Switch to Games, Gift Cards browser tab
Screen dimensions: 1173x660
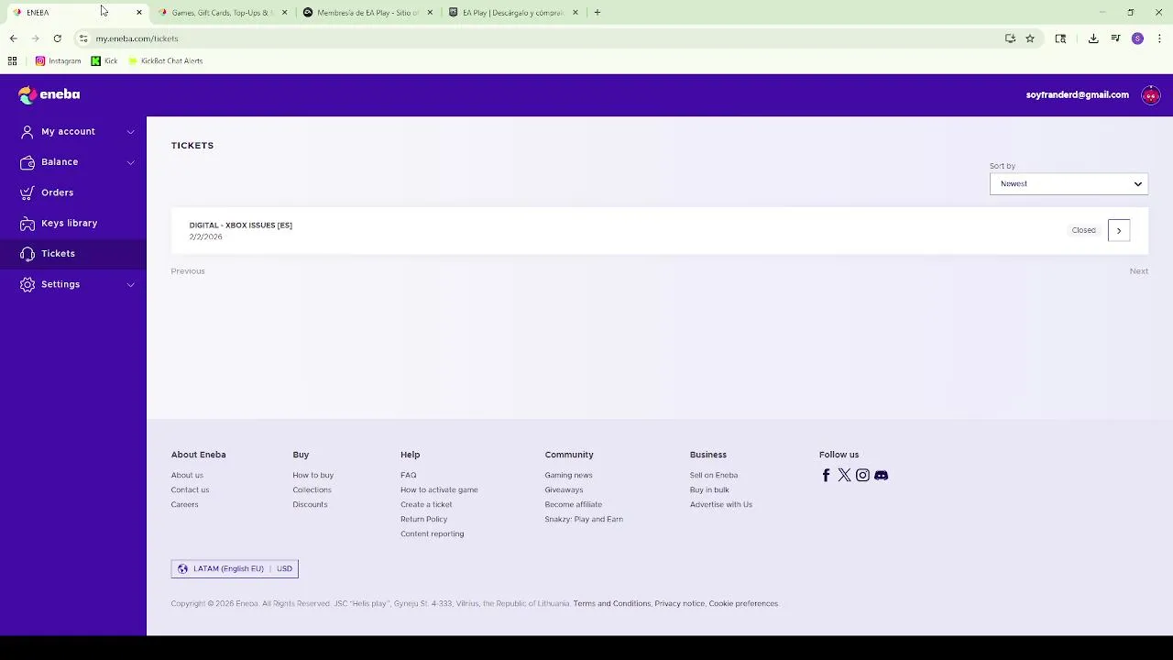[223, 13]
